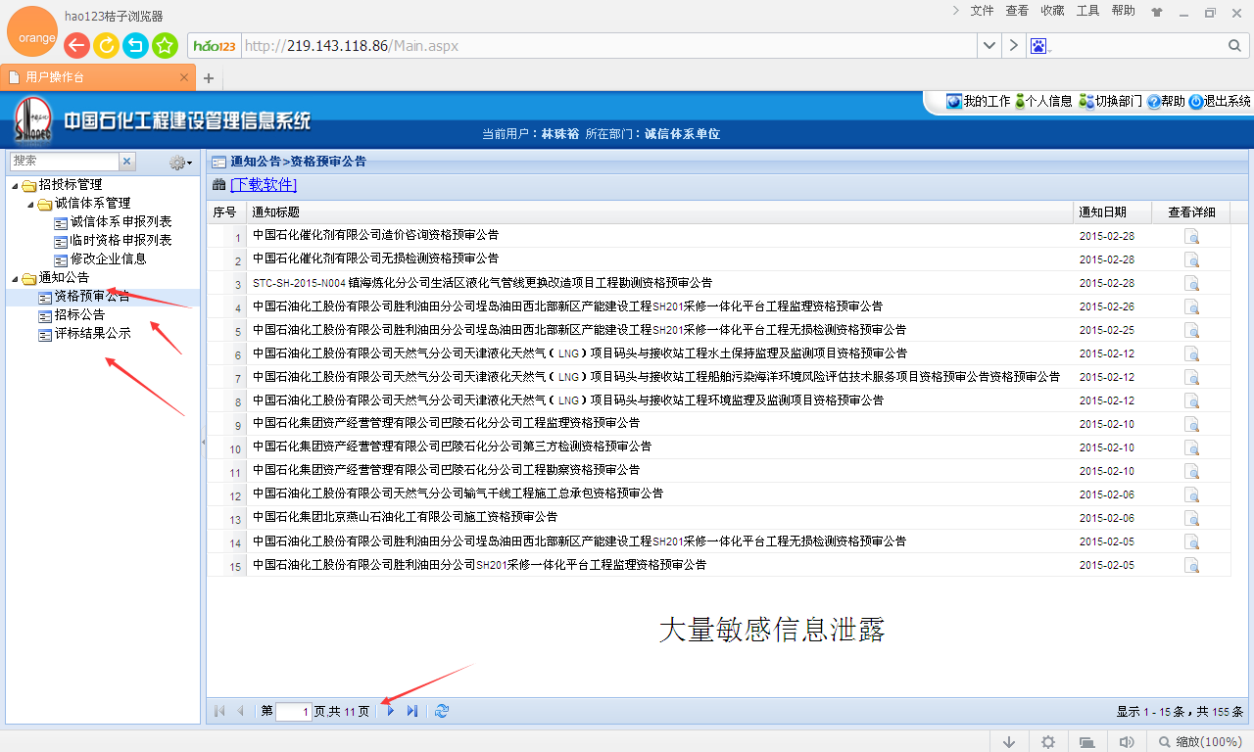Open the 查看 menu
The height and width of the screenshot is (752, 1254).
point(1017,11)
